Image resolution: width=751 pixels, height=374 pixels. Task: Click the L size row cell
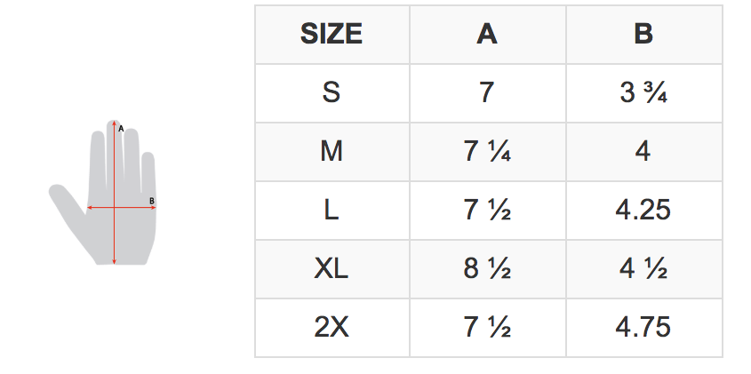tap(332, 211)
